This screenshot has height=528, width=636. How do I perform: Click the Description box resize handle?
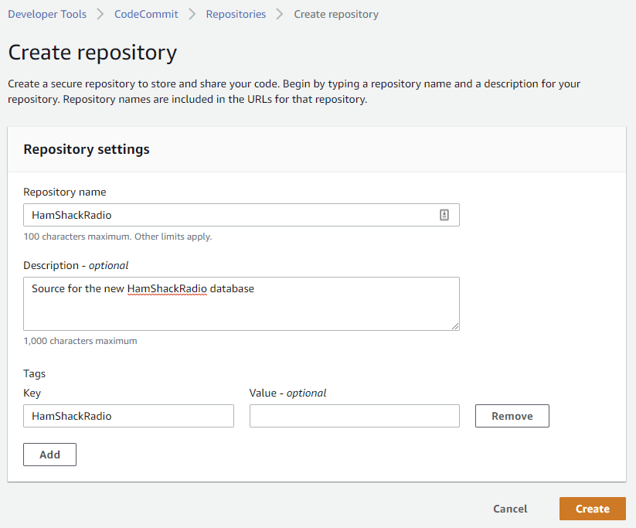(x=455, y=326)
